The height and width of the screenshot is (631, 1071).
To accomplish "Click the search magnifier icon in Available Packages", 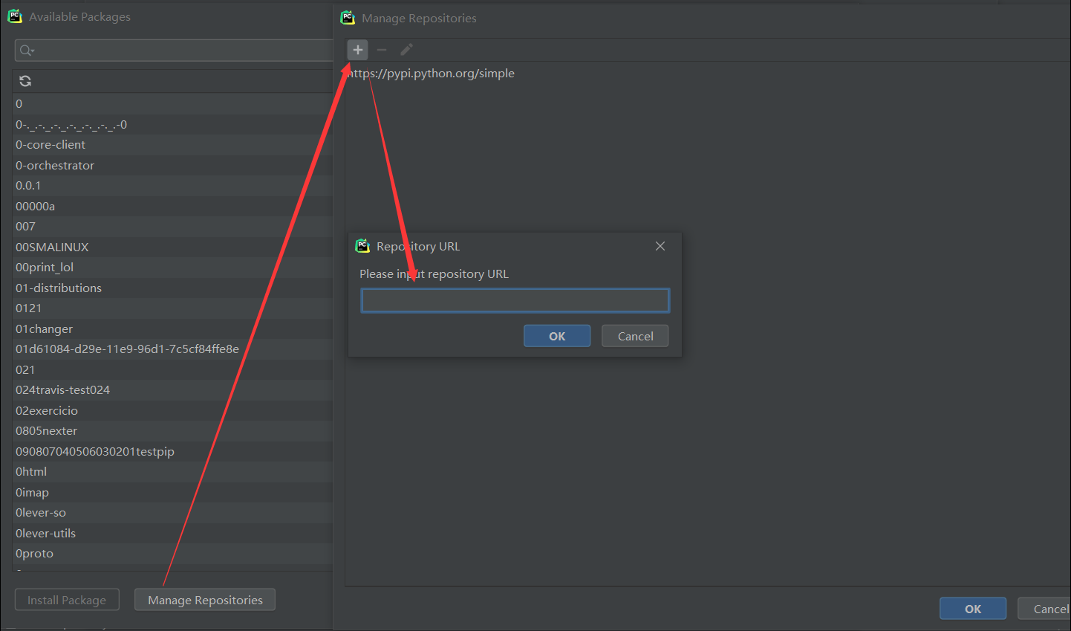I will pyautogui.click(x=27, y=51).
